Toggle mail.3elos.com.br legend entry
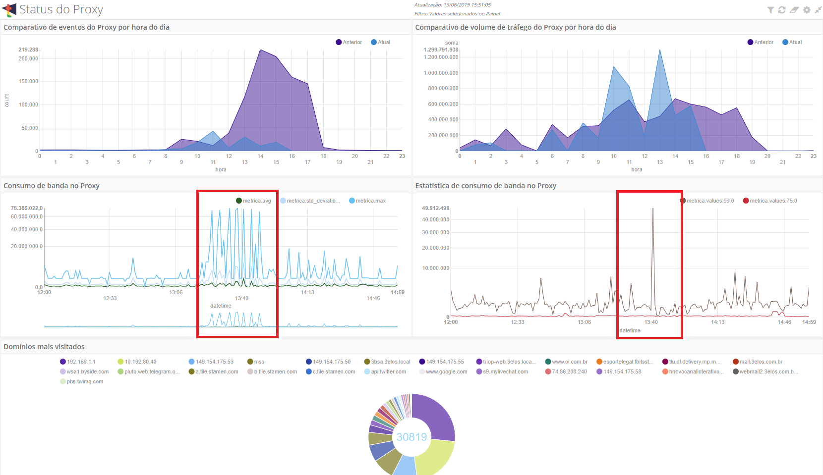Screen dimensions: 823x475 pos(758,362)
